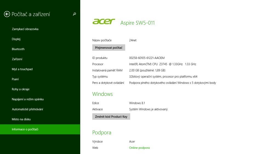Click Aspire SW5-011 model name

click(x=138, y=23)
